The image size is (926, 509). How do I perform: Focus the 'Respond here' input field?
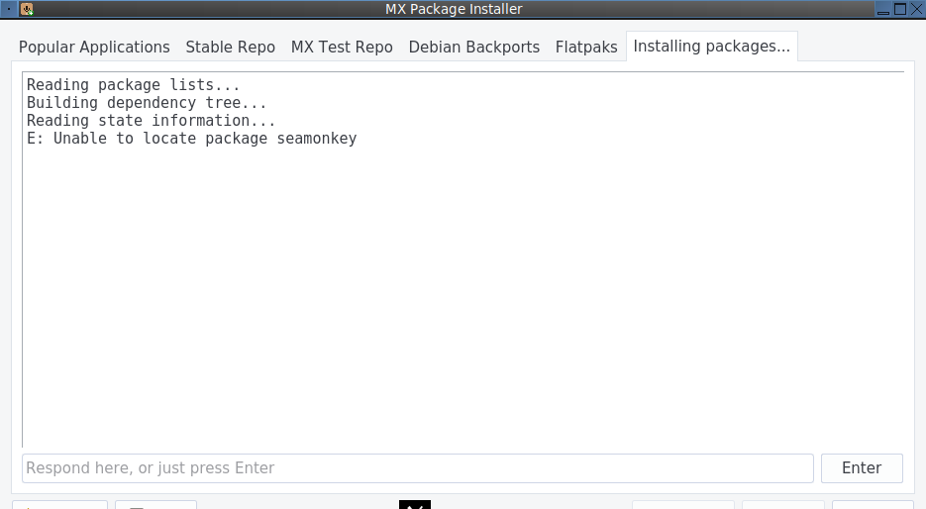pyautogui.click(x=418, y=468)
